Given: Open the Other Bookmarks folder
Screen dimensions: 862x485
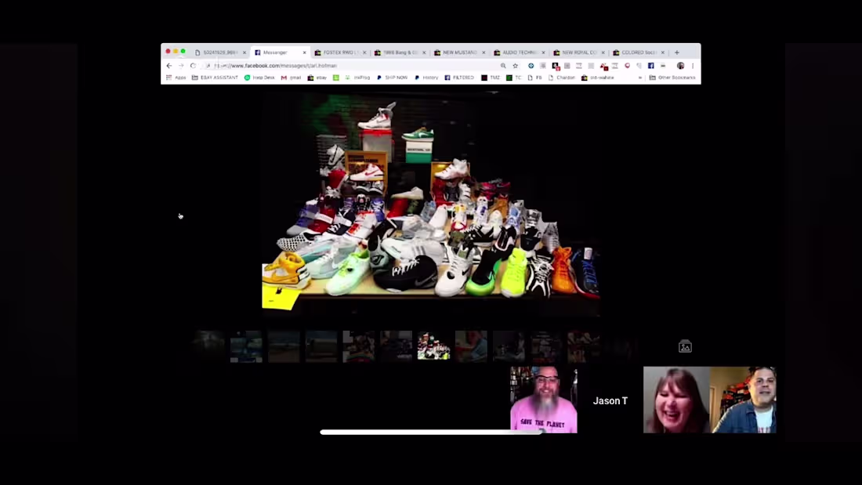Looking at the screenshot, I should [672, 78].
